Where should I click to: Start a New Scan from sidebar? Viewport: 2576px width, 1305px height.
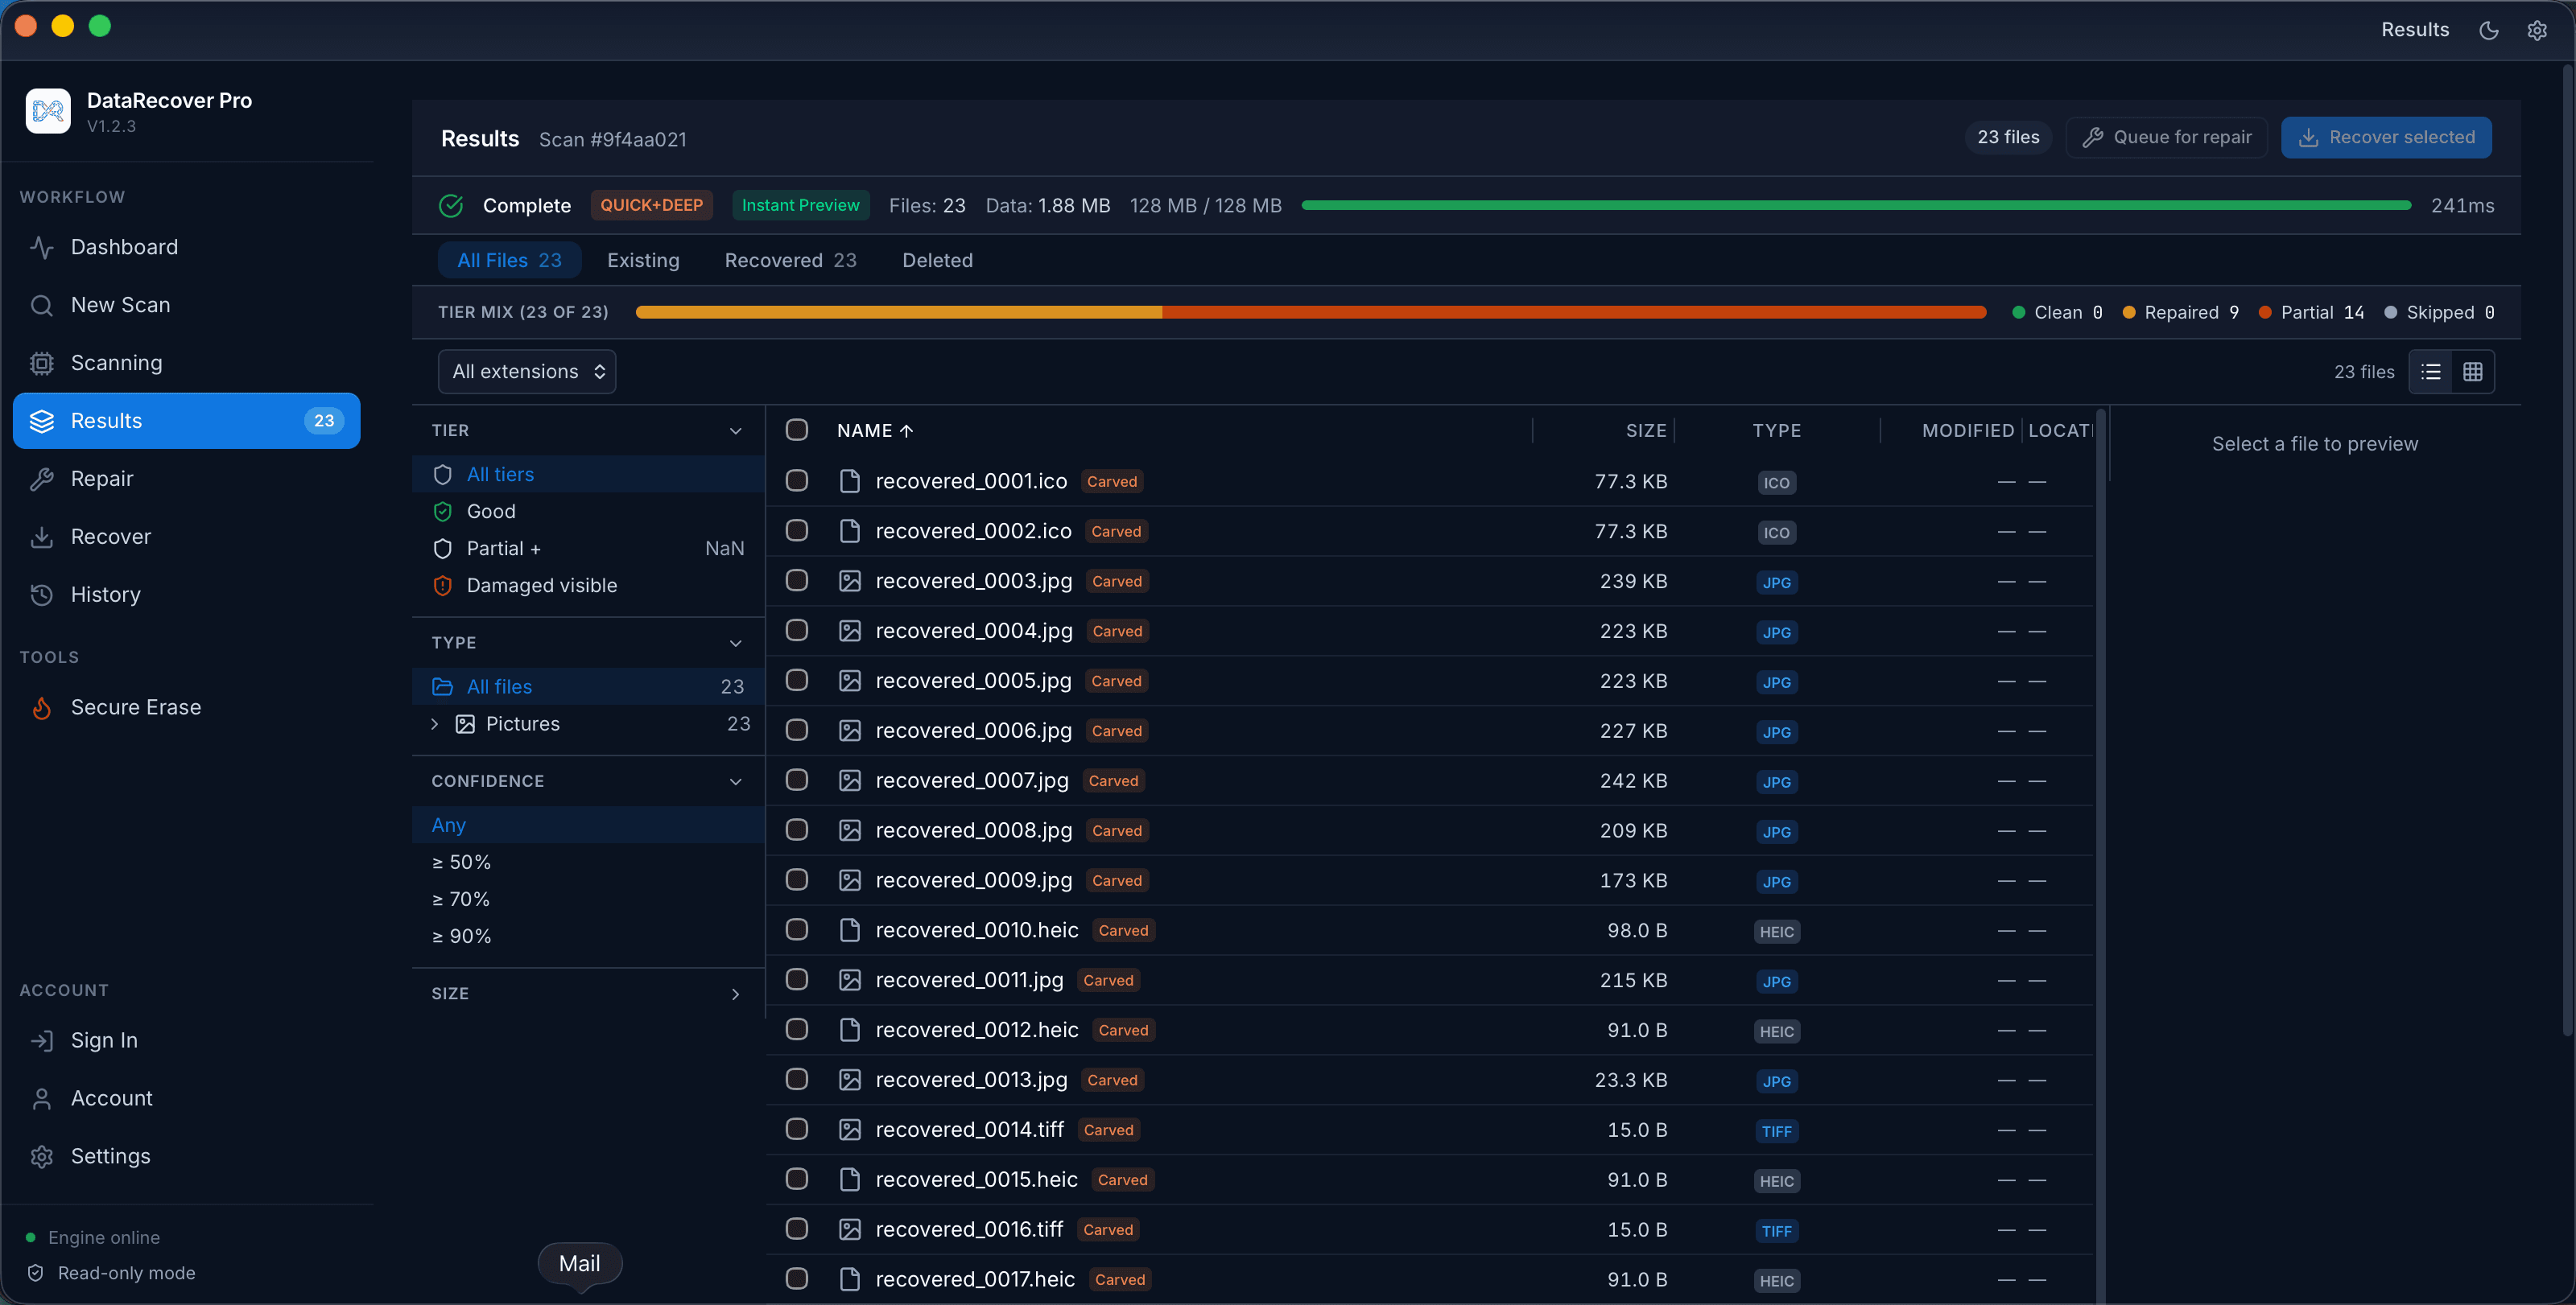point(186,305)
